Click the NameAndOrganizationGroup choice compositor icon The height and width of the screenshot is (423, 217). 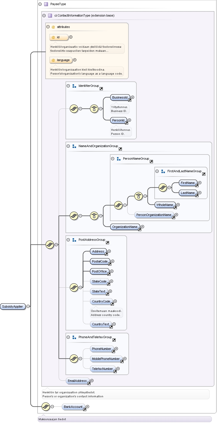coord(94,216)
